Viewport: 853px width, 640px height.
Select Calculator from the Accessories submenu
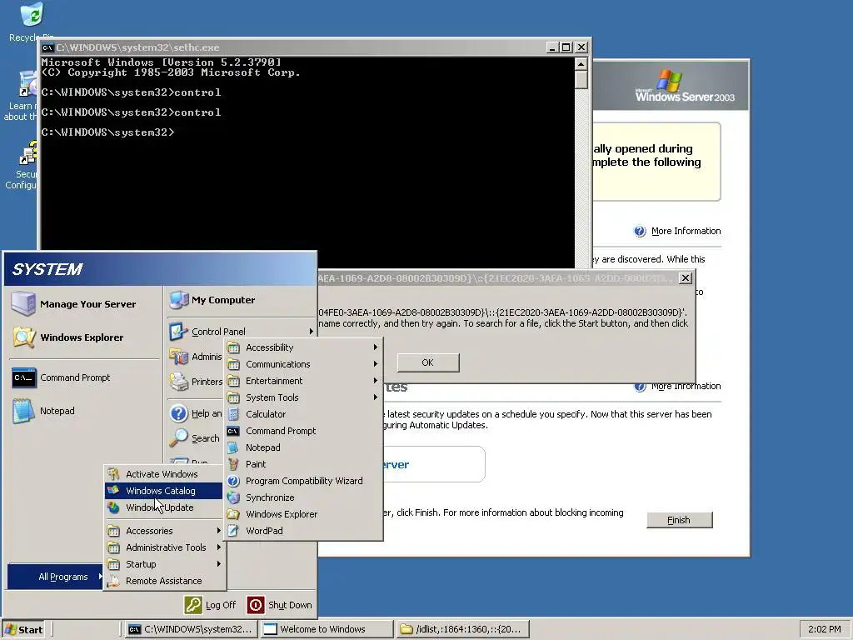tap(302, 414)
